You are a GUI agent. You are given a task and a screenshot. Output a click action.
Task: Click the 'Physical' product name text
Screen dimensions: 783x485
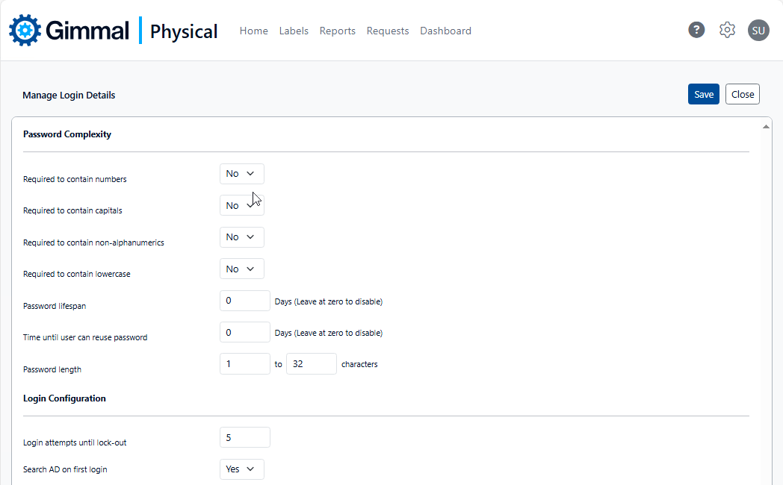coord(184,31)
